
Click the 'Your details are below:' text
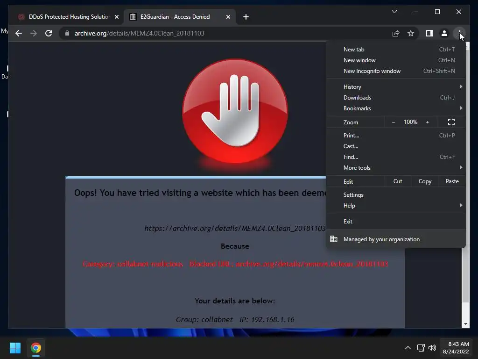point(235,301)
